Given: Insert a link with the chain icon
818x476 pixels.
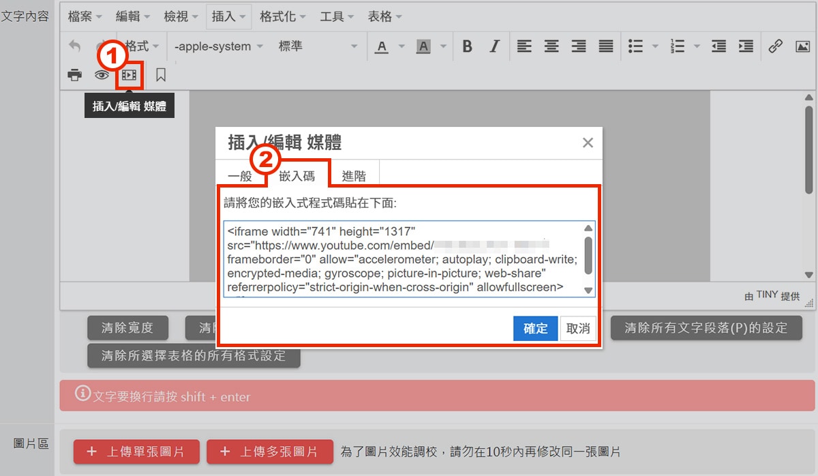Looking at the screenshot, I should tap(775, 46).
